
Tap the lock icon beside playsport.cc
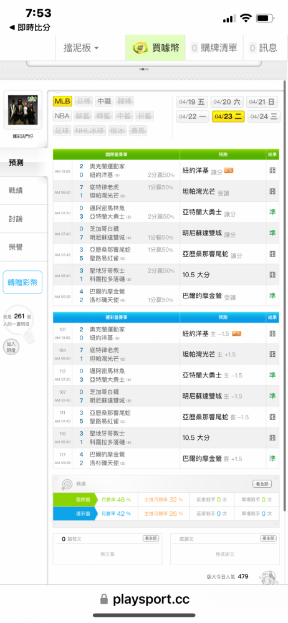tap(104, 599)
